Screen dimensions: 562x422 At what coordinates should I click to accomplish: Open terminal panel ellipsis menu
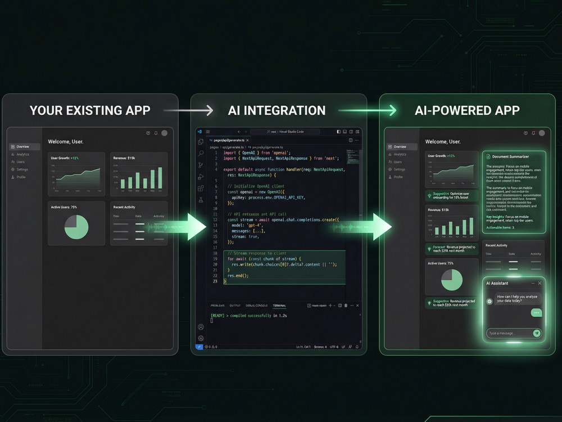[x=352, y=306]
